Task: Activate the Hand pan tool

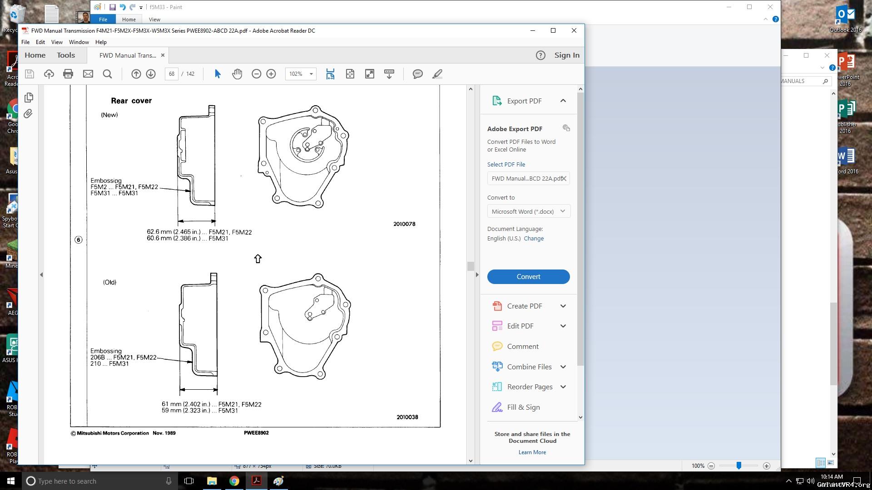Action: coord(237,74)
